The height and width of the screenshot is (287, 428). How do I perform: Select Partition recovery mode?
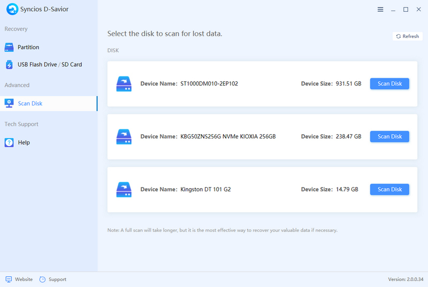click(x=28, y=47)
